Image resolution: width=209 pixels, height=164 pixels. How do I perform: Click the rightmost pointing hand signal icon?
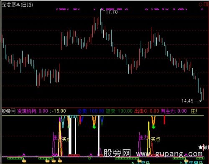[186, 161]
